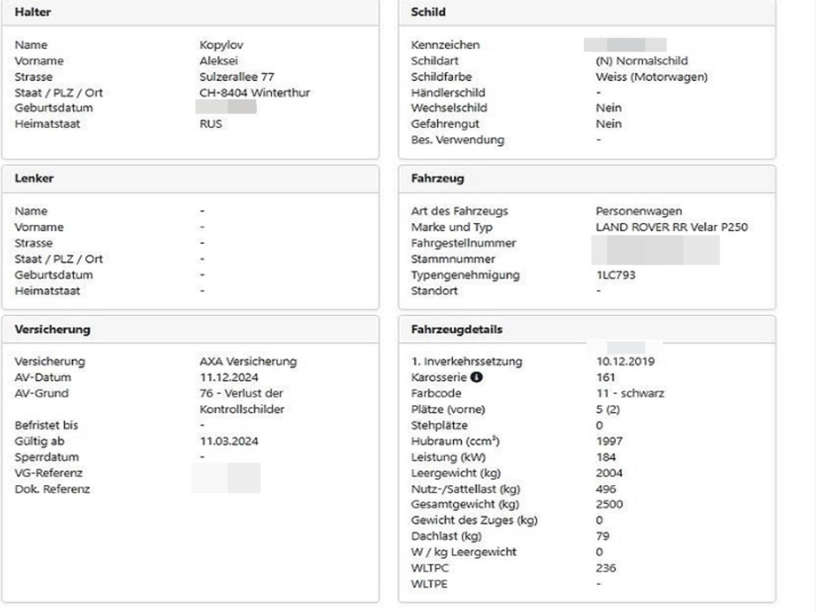
Task: Click the Gültig ab date 11.03.2024
Action: (x=224, y=441)
